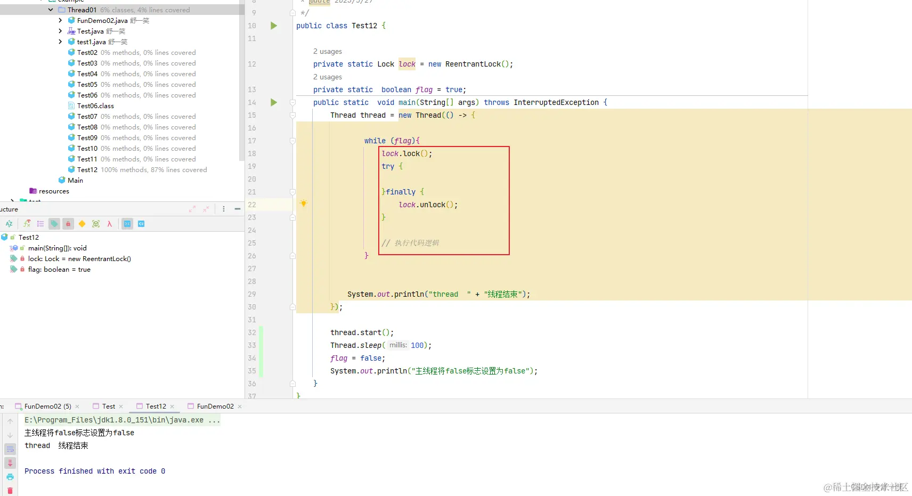
Task: Toggle the purple list icon in Structure toolbar
Action: click(40, 224)
